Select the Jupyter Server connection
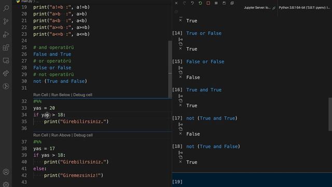Image resolution: width=332 pixels, height=187 pixels. [259, 8]
